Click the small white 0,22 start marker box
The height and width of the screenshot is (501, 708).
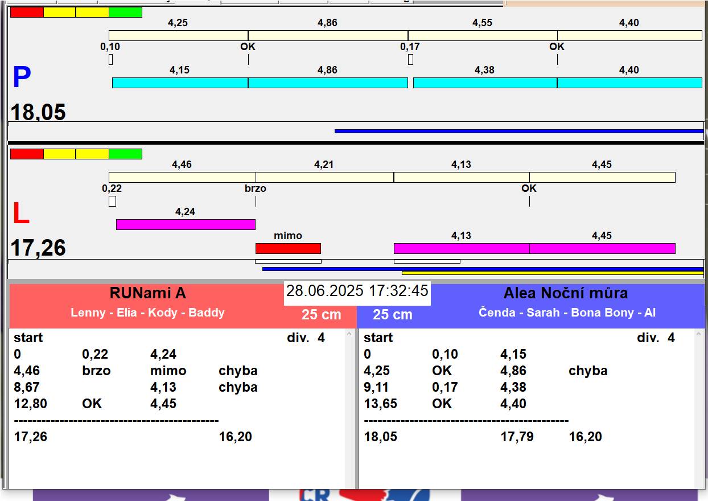point(112,201)
